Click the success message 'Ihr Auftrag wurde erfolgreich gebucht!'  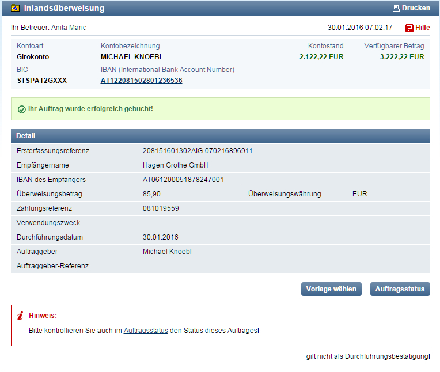[x=90, y=109]
